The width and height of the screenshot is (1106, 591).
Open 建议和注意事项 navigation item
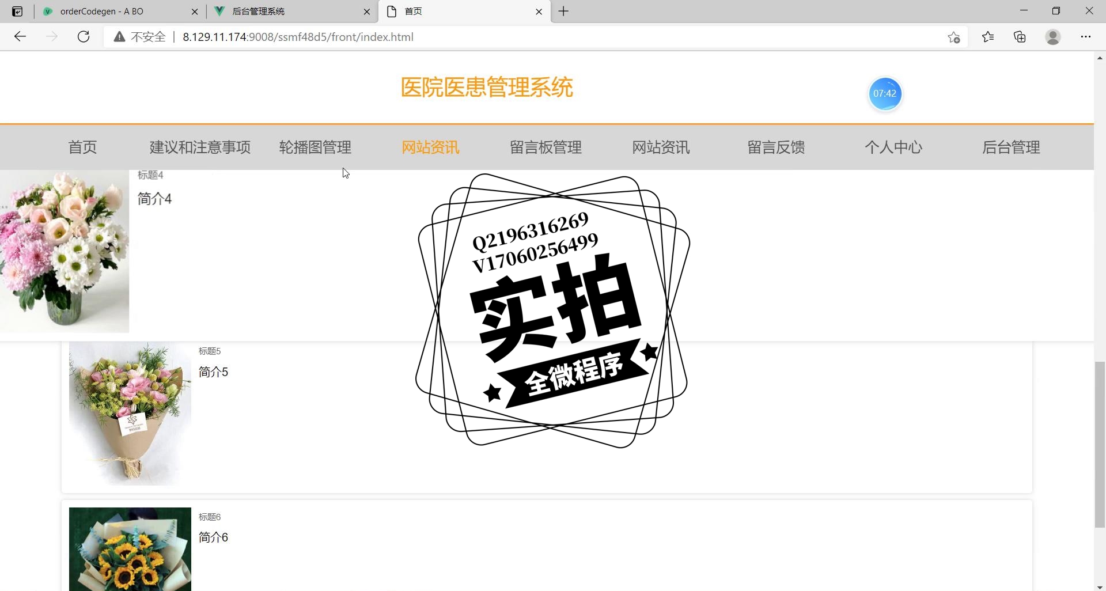(x=200, y=147)
